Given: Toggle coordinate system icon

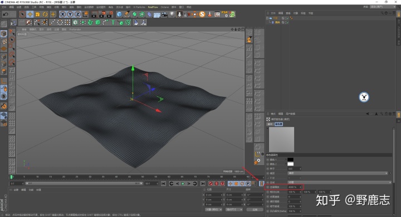Looking at the screenshot, I should pyautogui.click(x=85, y=14).
